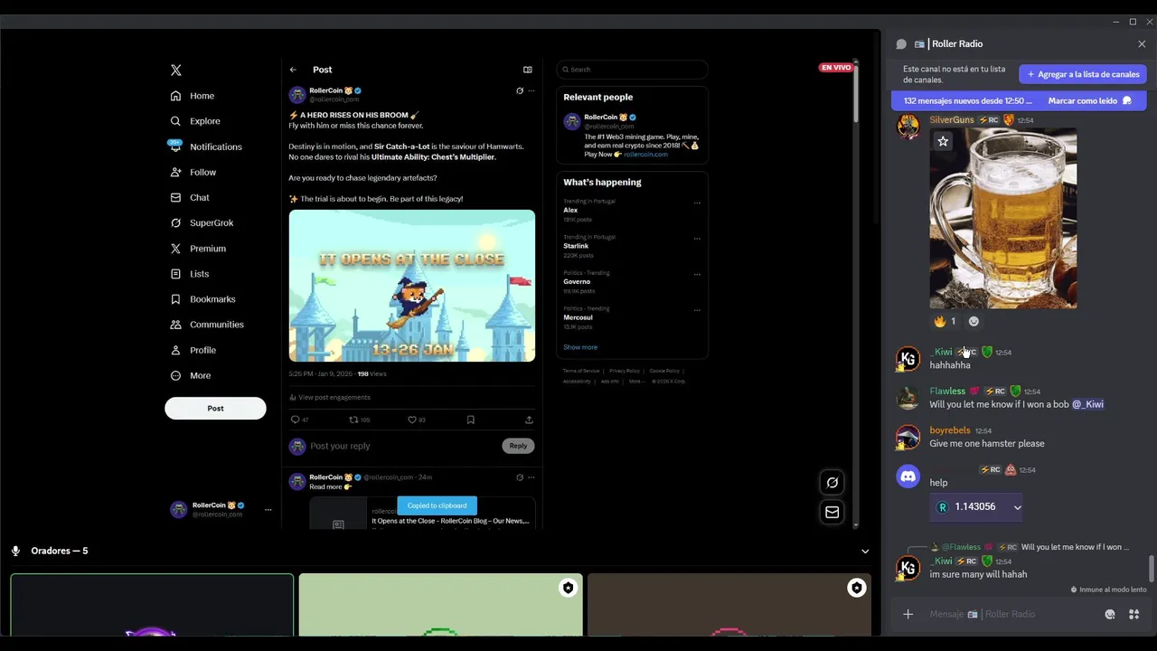Click the shield badge on third speaker tile
The image size is (1157, 651).
click(856, 589)
